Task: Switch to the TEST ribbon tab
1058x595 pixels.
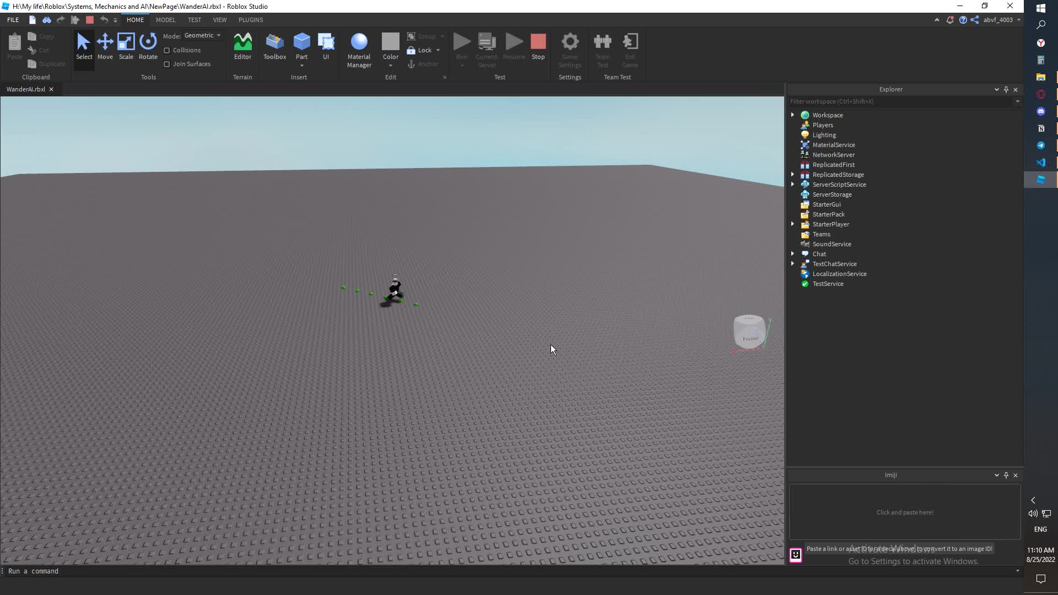Action: pyautogui.click(x=194, y=20)
